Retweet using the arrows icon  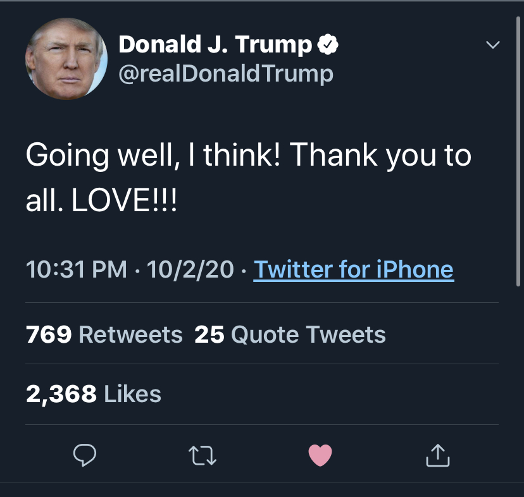tap(203, 455)
